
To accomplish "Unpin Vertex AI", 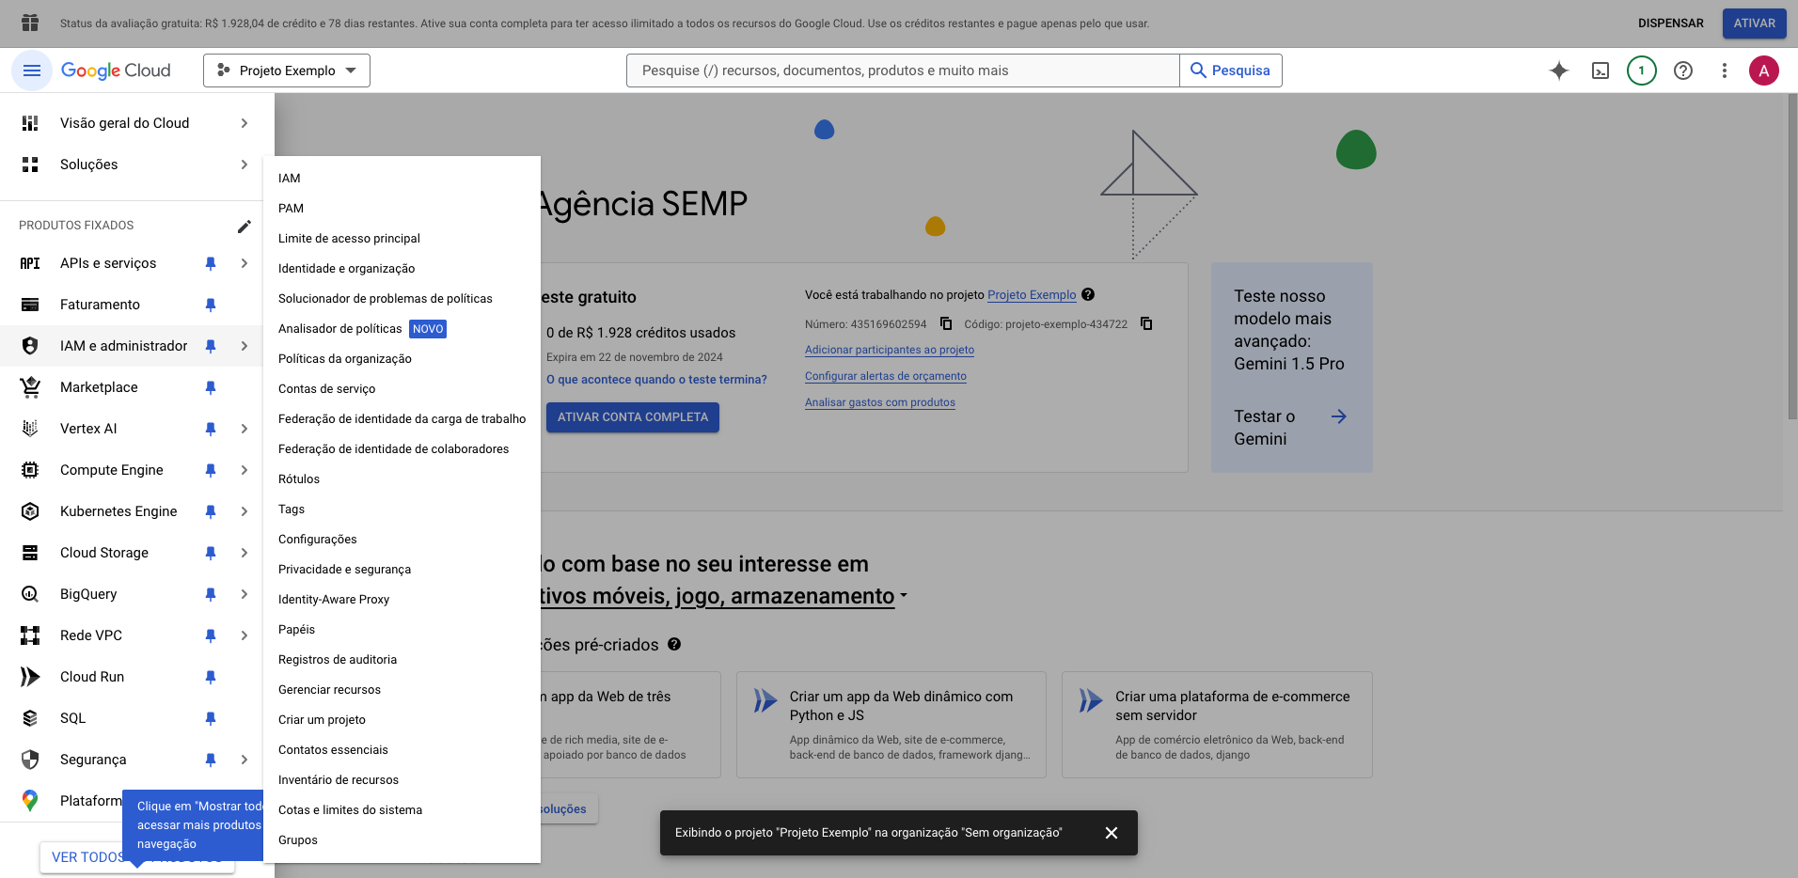I will point(211,429).
